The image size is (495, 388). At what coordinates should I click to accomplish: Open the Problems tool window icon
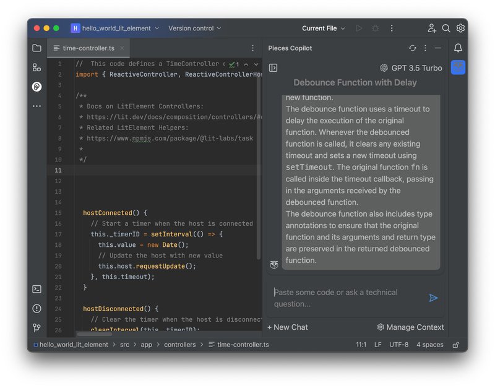click(37, 308)
